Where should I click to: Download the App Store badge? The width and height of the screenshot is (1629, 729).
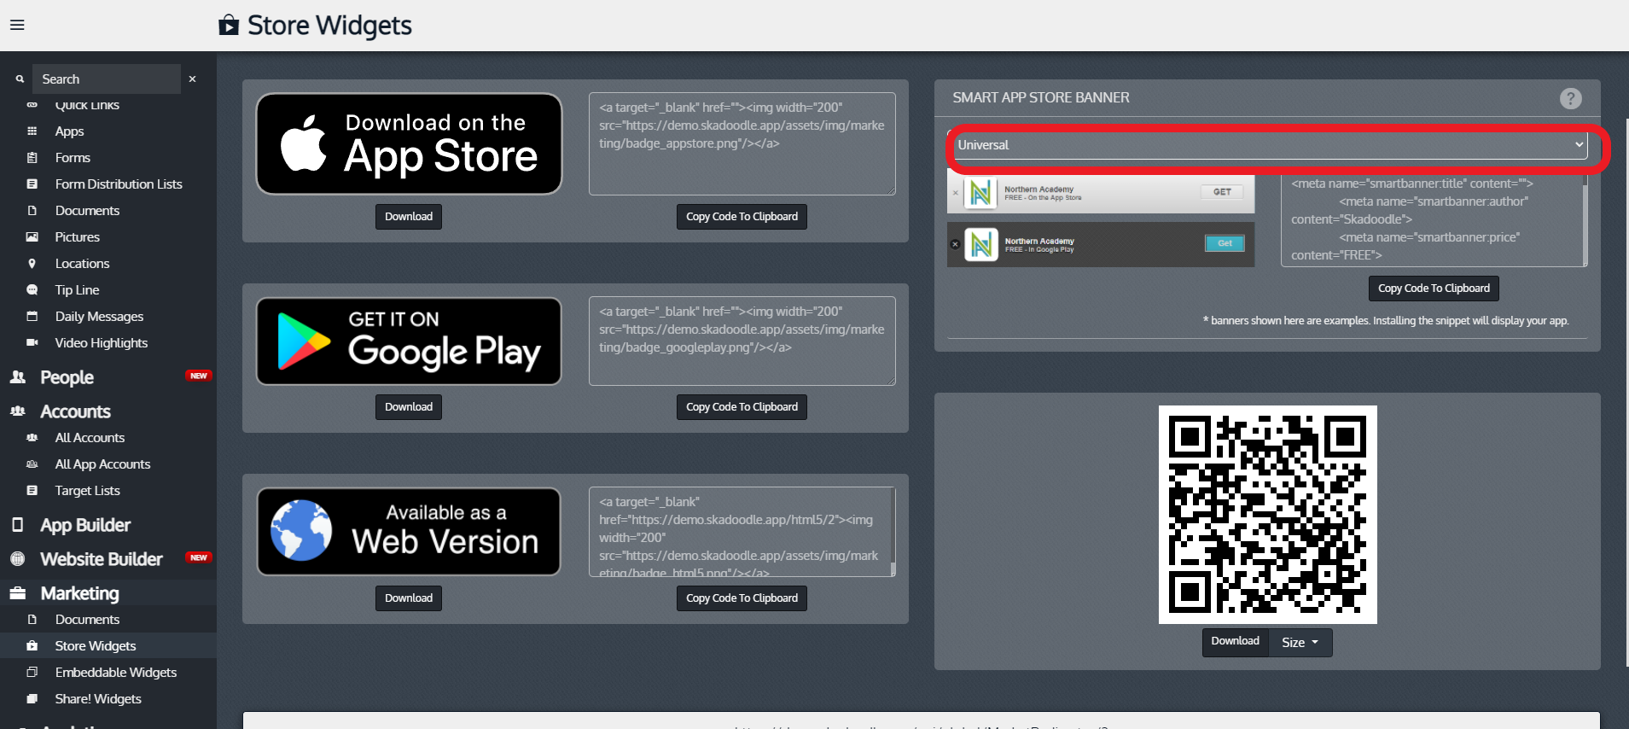[x=409, y=217]
